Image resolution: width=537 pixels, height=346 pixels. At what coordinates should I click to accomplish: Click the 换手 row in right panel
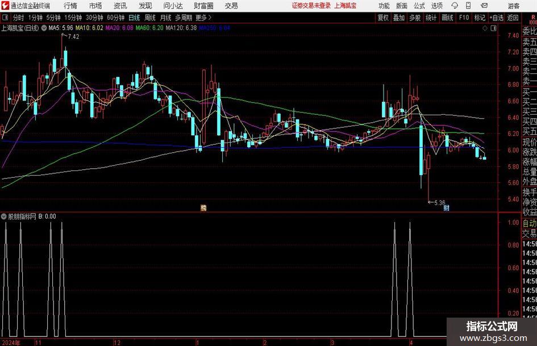tap(530, 192)
